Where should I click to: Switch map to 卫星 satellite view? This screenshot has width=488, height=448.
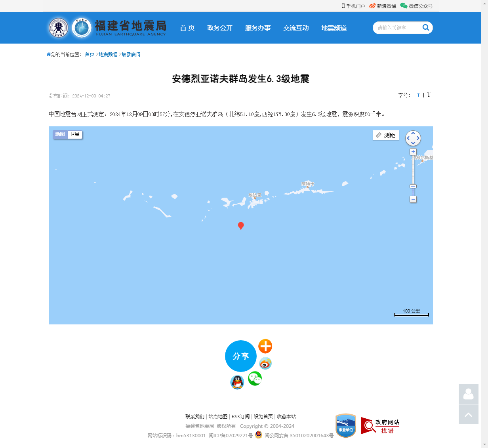[74, 134]
